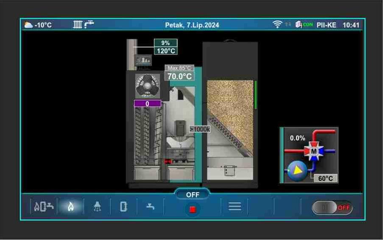
Task: Select the boiler overview icon in bottom bar
Action: click(x=44, y=207)
